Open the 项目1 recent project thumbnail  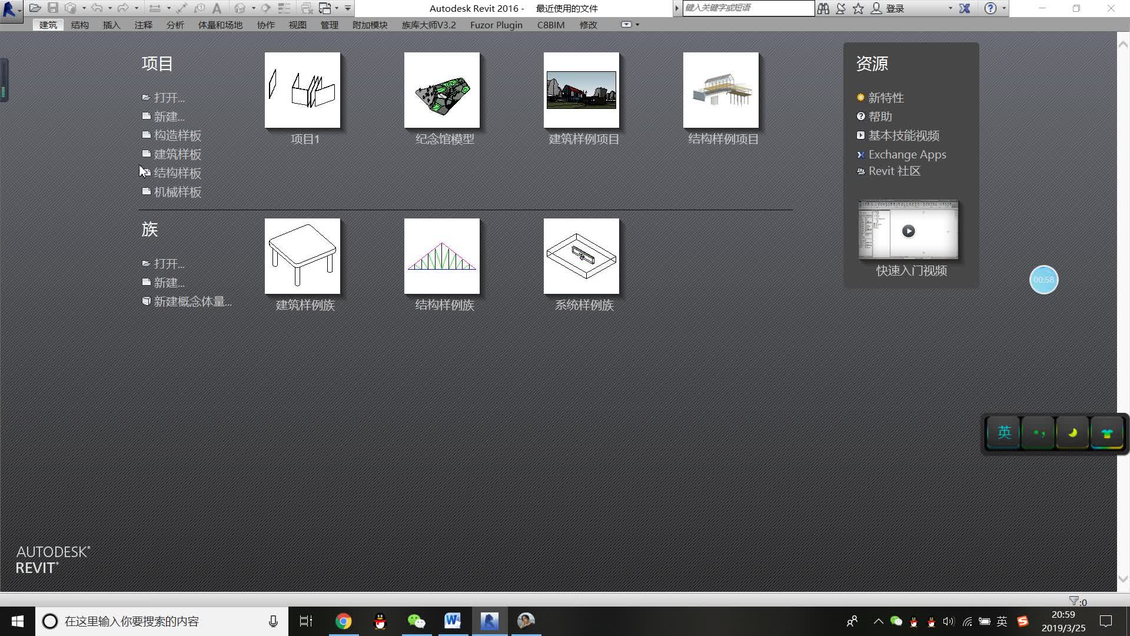pos(303,90)
